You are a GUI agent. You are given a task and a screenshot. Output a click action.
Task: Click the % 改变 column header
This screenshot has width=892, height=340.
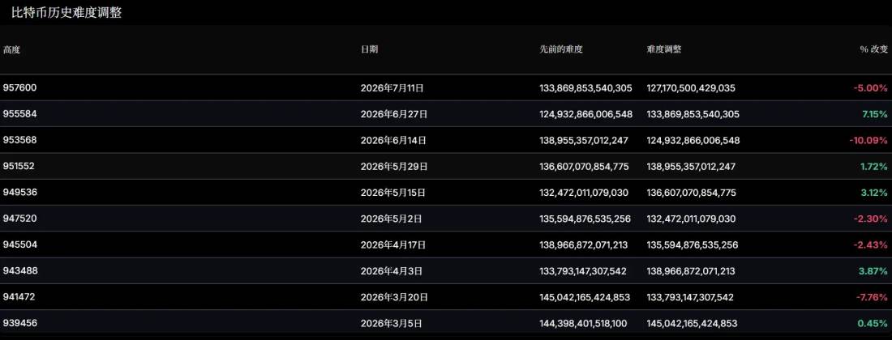coord(873,49)
